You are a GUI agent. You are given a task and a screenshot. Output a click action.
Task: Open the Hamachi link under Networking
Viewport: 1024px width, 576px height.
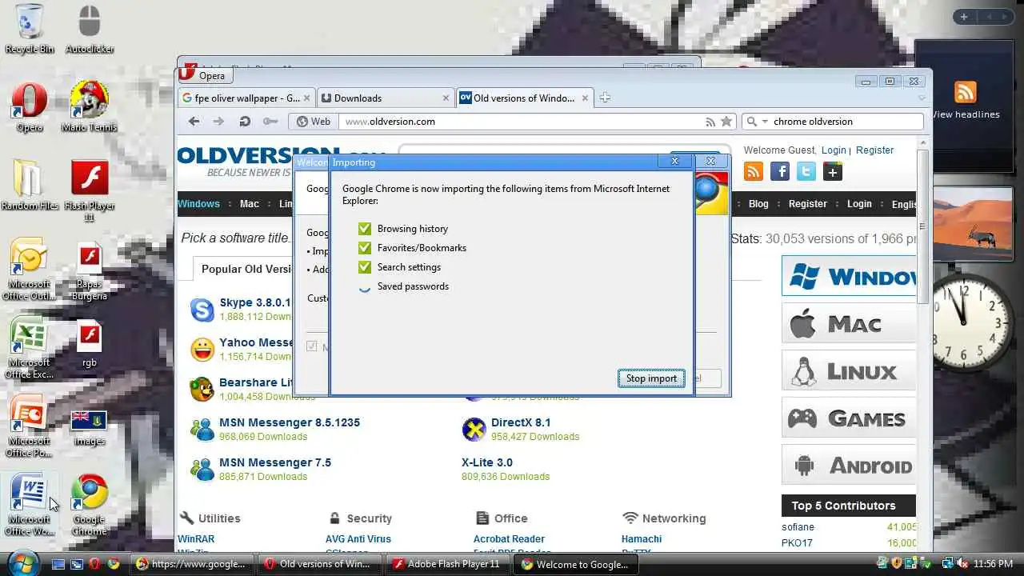tap(642, 539)
